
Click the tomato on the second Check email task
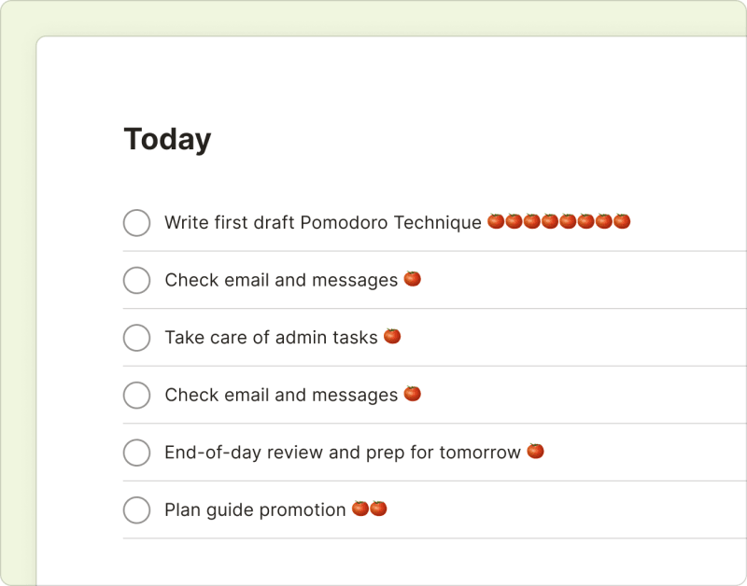tap(411, 394)
